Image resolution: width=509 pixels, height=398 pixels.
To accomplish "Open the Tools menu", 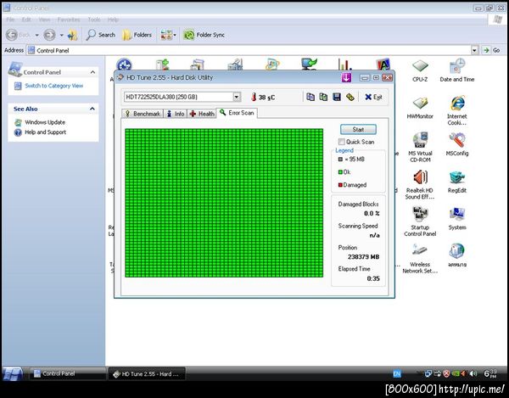I will (x=94, y=20).
